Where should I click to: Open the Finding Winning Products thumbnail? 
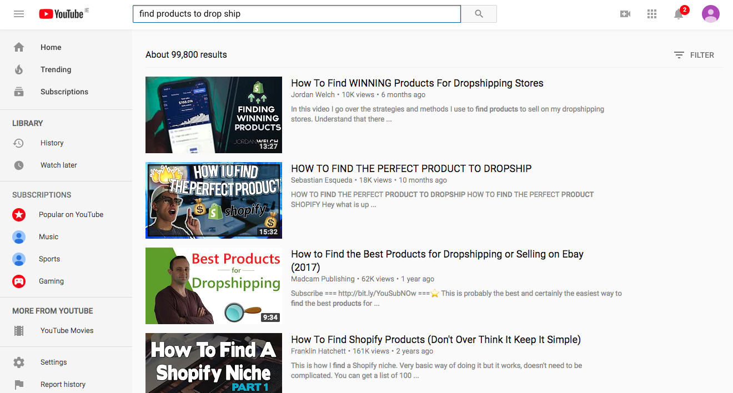click(214, 115)
